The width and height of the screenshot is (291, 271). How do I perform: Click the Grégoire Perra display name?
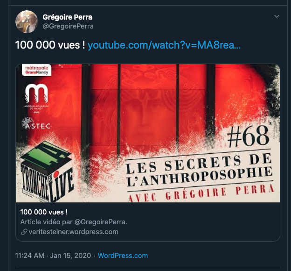click(67, 17)
